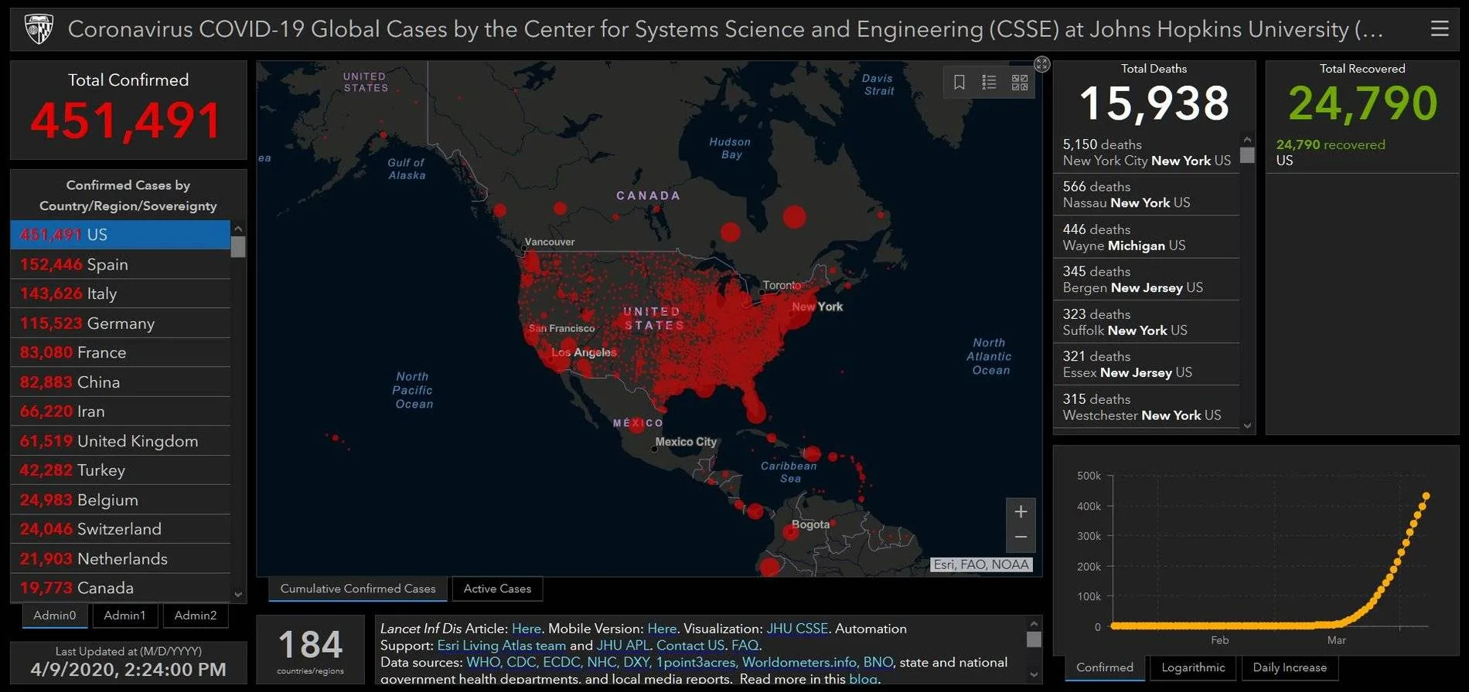Click the Esri, FAO, NOAA map attribution

[x=981, y=565]
